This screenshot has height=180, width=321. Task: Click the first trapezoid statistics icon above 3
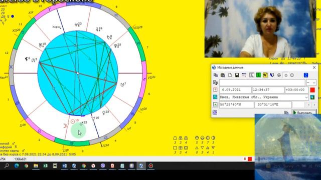175,138
